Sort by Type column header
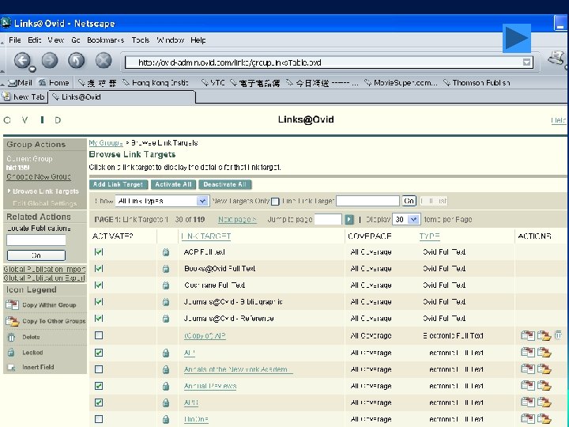The image size is (569, 427). pyautogui.click(x=430, y=236)
